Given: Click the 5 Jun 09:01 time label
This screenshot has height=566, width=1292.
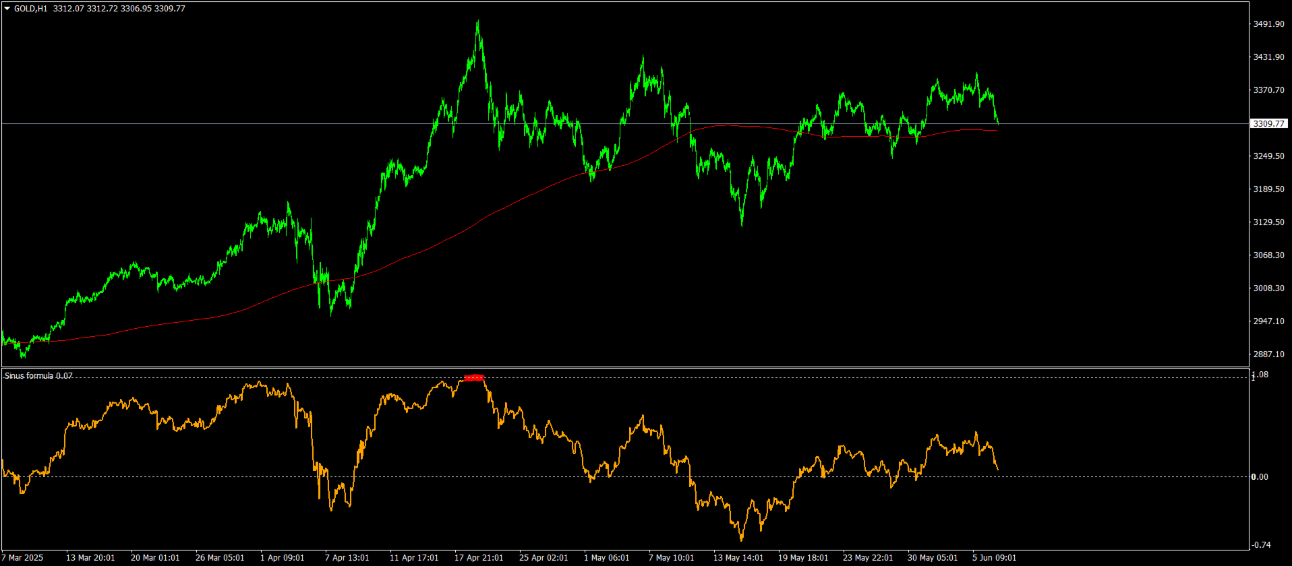Looking at the screenshot, I should [995, 558].
